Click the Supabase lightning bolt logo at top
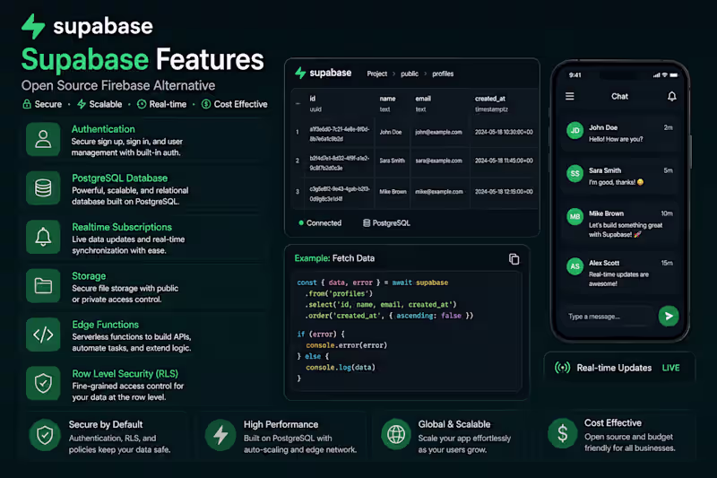This screenshot has height=478, width=717. (33, 26)
